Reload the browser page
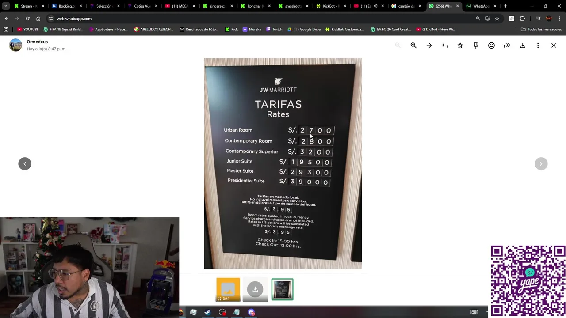The width and height of the screenshot is (566, 318). [27, 19]
